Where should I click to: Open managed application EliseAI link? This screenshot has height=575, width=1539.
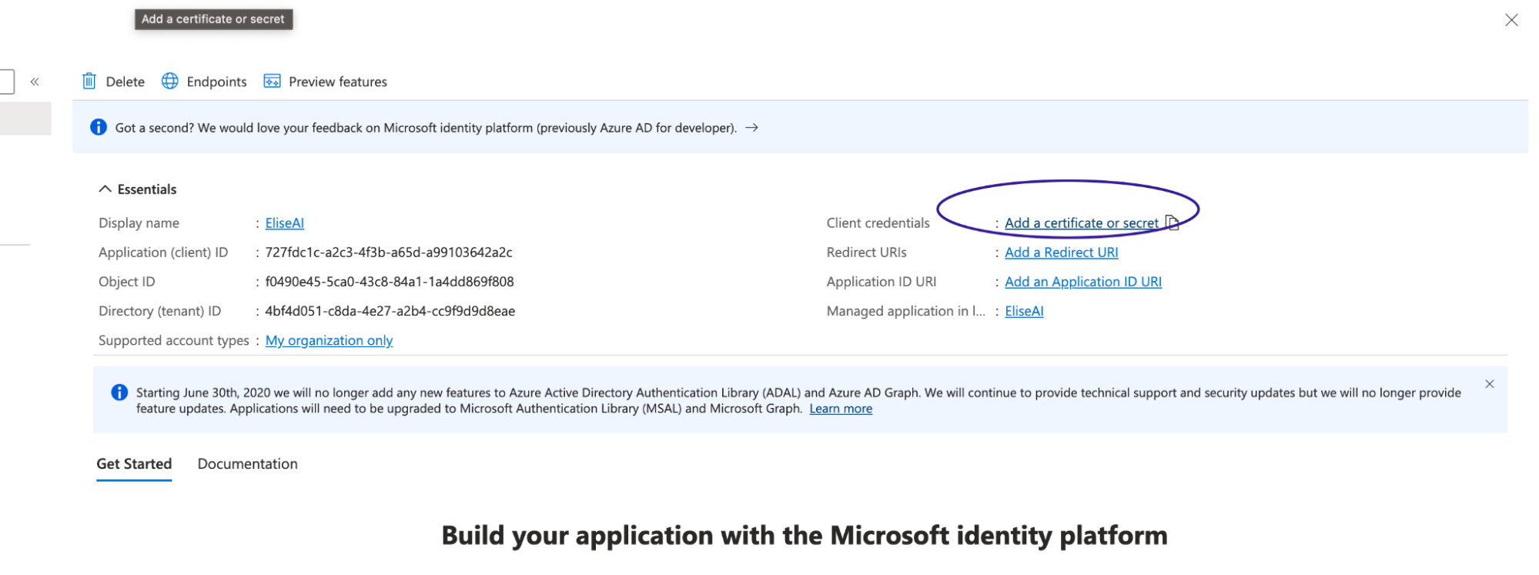click(x=1025, y=311)
